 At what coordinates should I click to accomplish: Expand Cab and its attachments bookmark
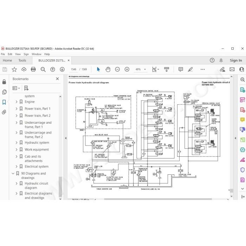coord(17,156)
